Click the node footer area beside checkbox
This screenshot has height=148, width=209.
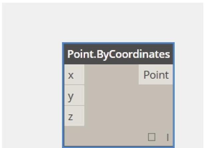(105, 137)
